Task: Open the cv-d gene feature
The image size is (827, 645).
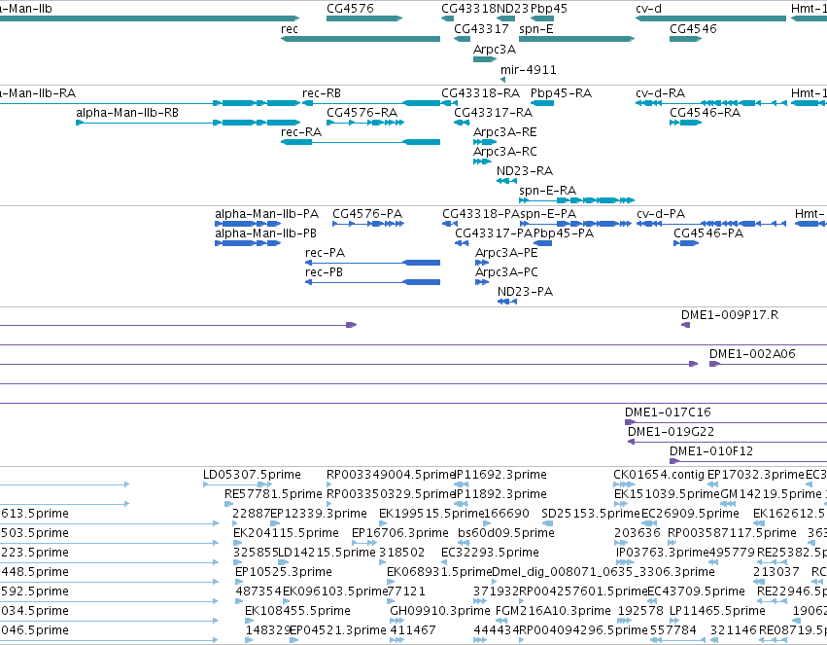Action: coord(710,18)
